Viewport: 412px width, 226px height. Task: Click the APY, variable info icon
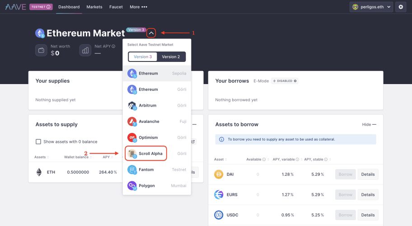[x=297, y=159]
